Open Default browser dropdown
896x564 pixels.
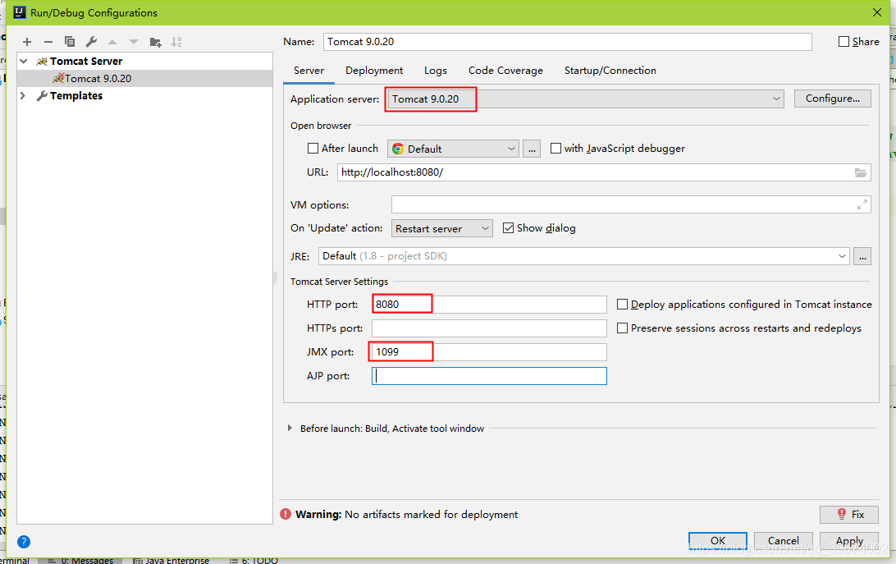tap(453, 149)
